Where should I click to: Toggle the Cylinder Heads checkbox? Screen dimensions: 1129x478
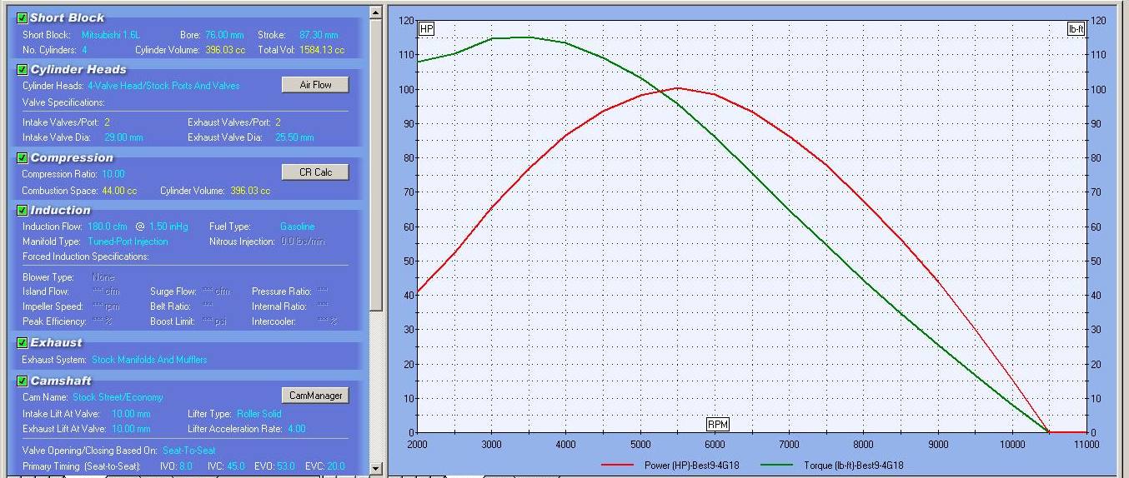23,70
